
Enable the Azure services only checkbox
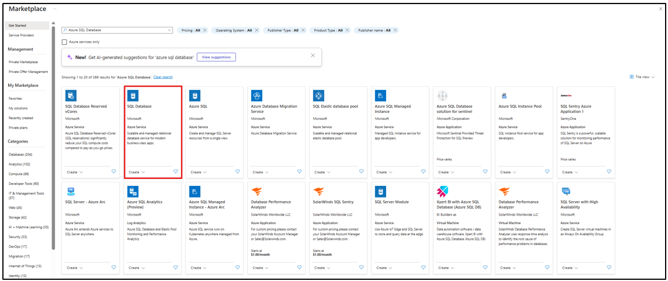64,42
